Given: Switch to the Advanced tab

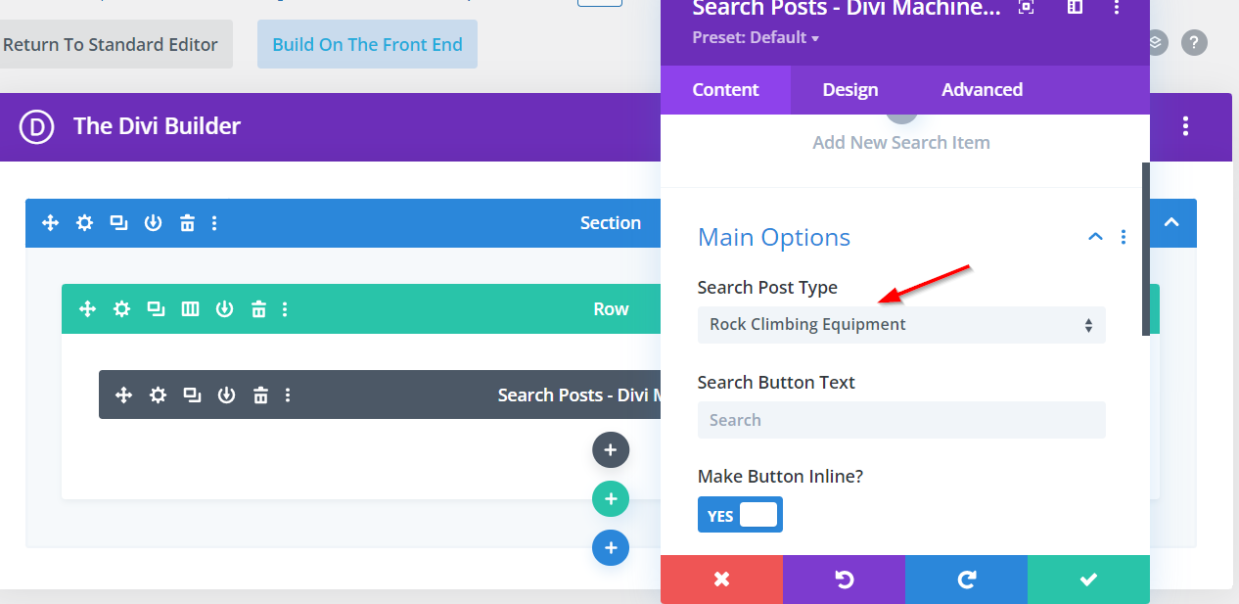Looking at the screenshot, I should point(982,90).
